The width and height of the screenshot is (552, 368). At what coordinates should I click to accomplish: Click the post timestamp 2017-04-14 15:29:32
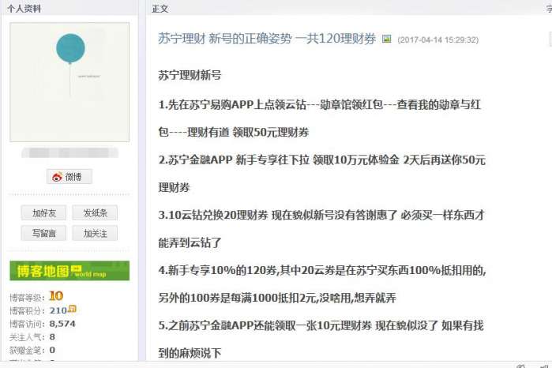(x=438, y=39)
